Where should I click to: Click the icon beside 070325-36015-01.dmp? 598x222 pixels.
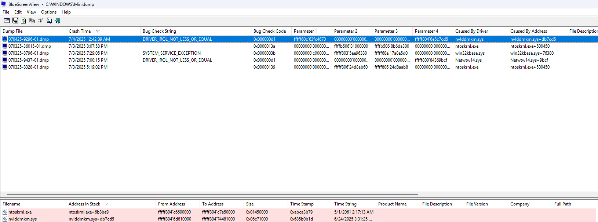[5, 46]
